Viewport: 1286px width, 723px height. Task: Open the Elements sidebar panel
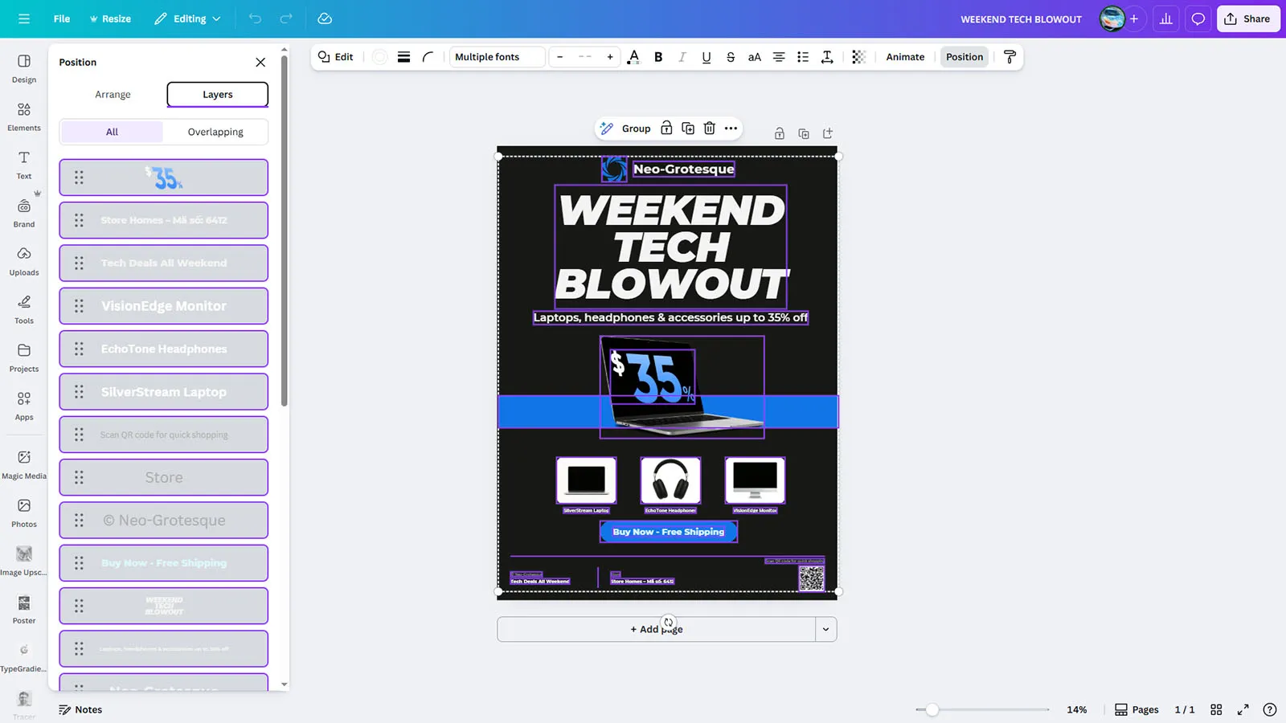point(24,116)
